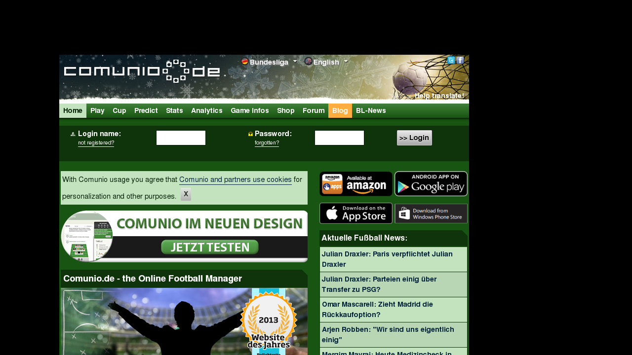This screenshot has width=632, height=355.
Task: Open the BL-News menu item
Action: tap(371, 110)
